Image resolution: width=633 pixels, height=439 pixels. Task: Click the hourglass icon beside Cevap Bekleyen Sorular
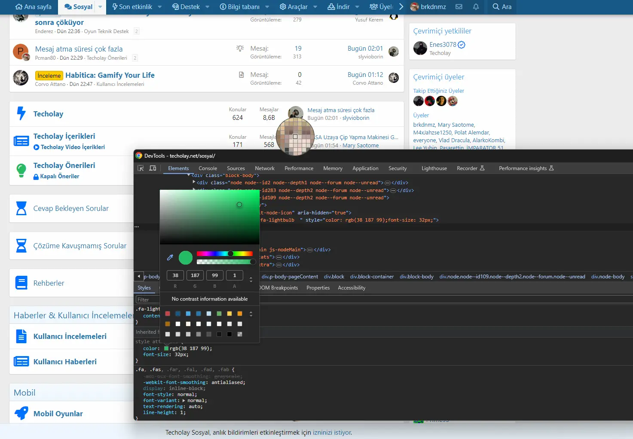pos(21,208)
